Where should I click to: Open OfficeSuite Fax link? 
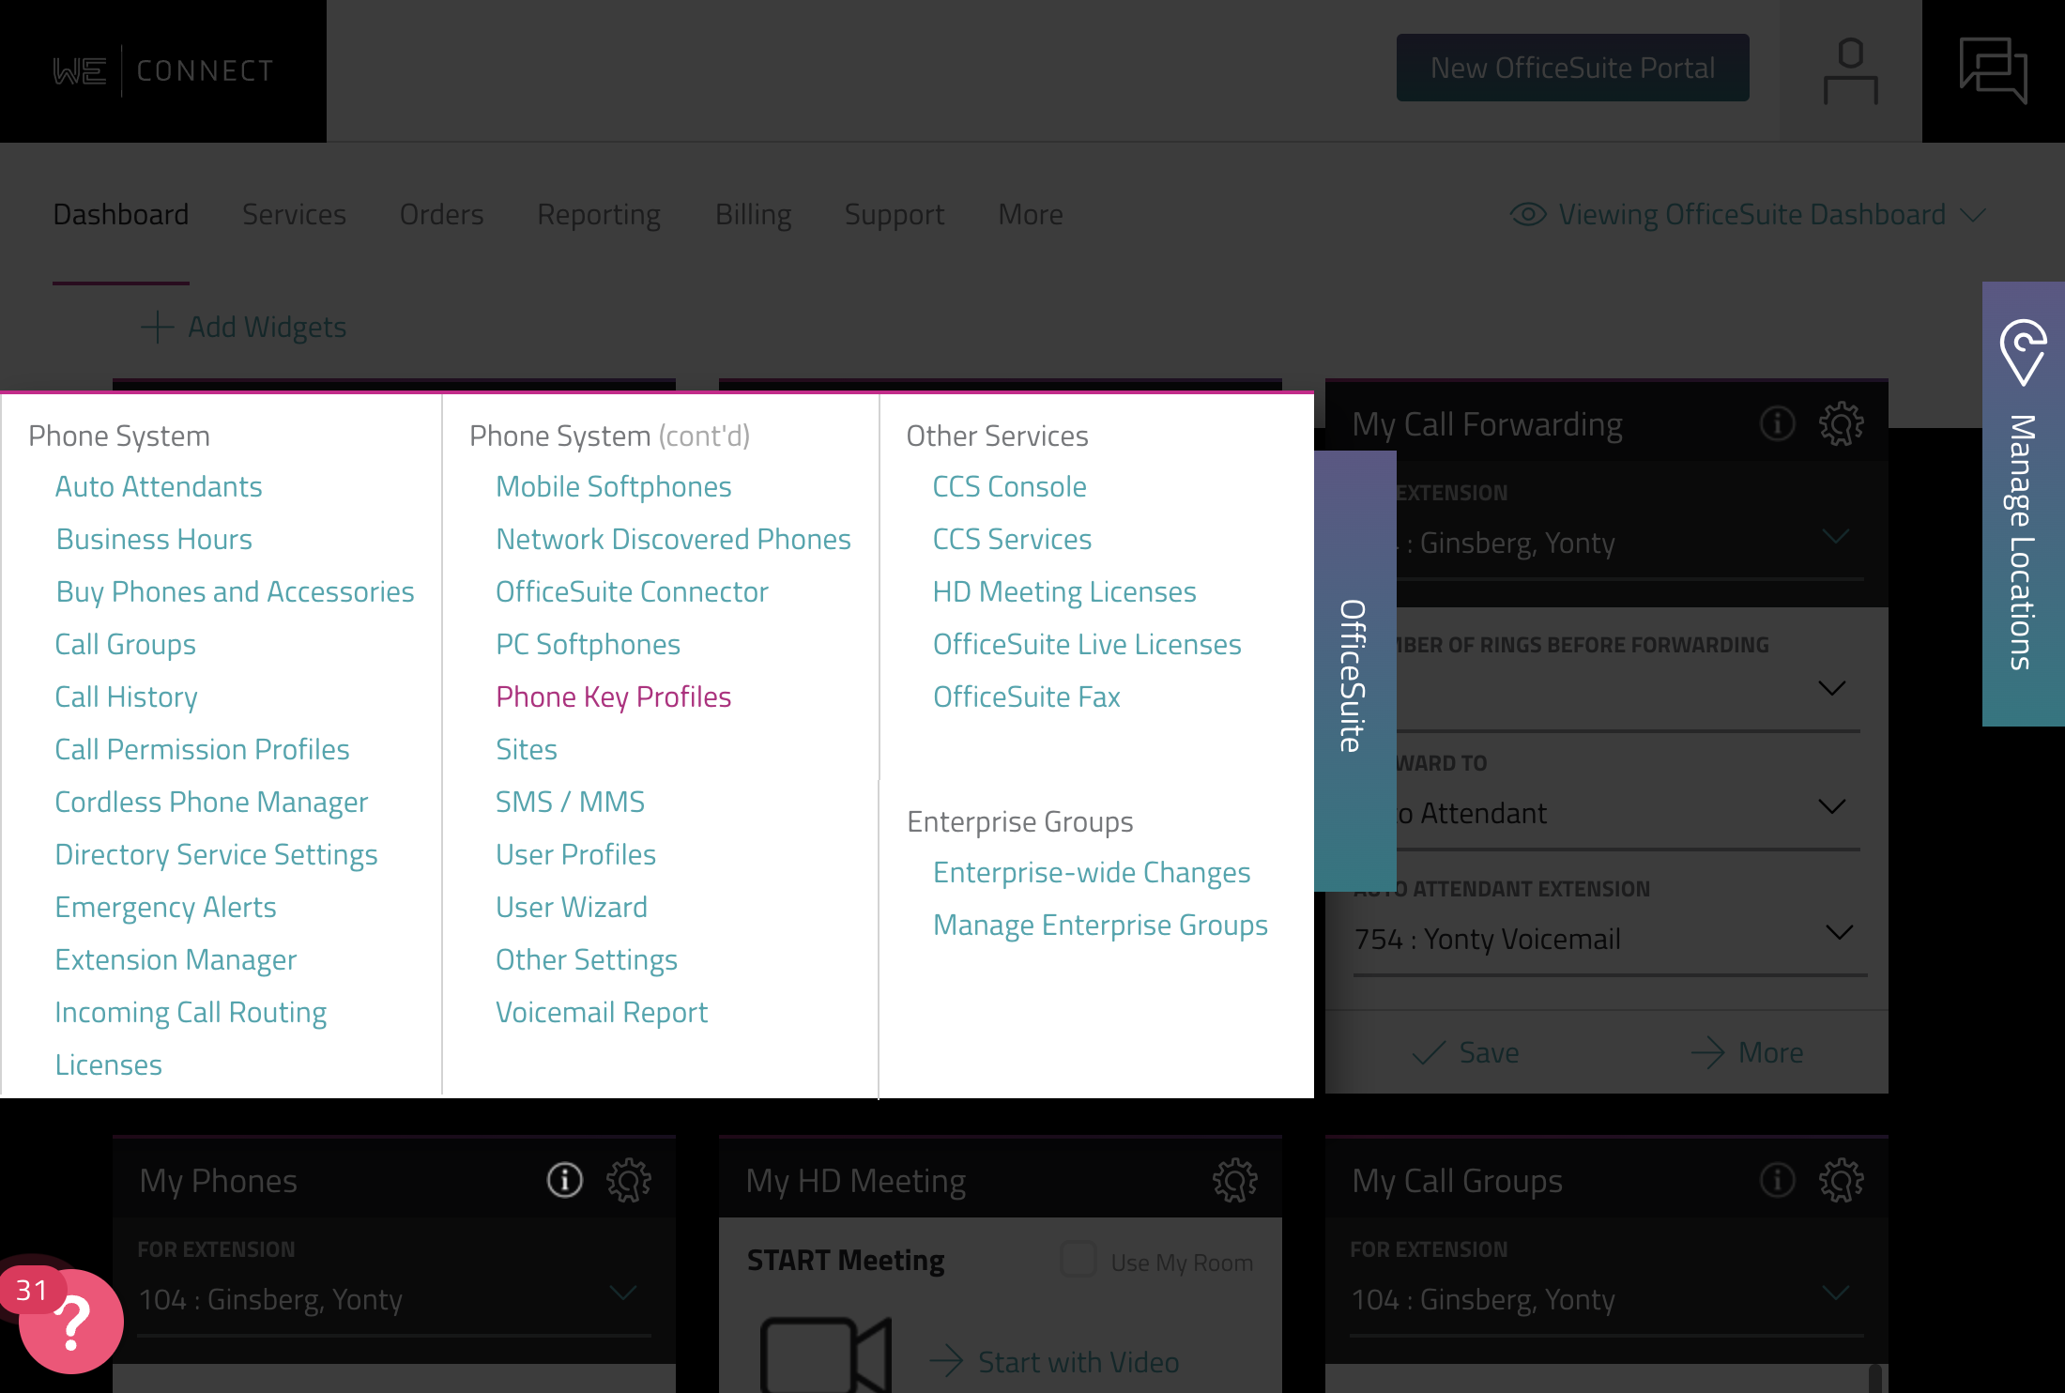[x=1026, y=696]
